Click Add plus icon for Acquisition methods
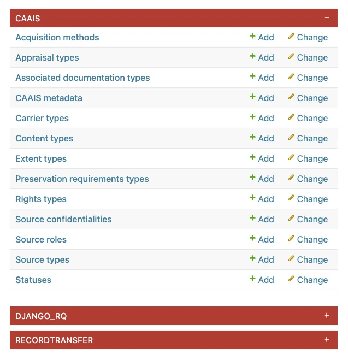Image resolution: width=348 pixels, height=354 pixels. coord(252,36)
